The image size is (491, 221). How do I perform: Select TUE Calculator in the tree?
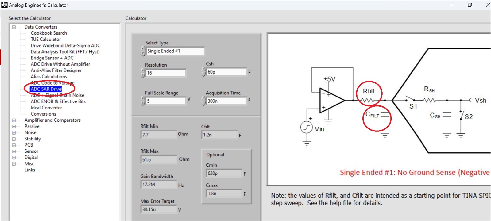coord(46,39)
